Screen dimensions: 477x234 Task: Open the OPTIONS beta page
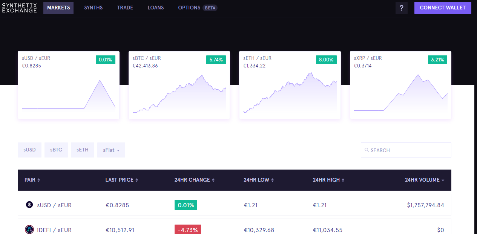tap(189, 8)
